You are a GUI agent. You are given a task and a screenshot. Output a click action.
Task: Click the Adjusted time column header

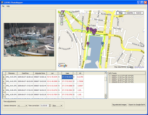[40, 73]
